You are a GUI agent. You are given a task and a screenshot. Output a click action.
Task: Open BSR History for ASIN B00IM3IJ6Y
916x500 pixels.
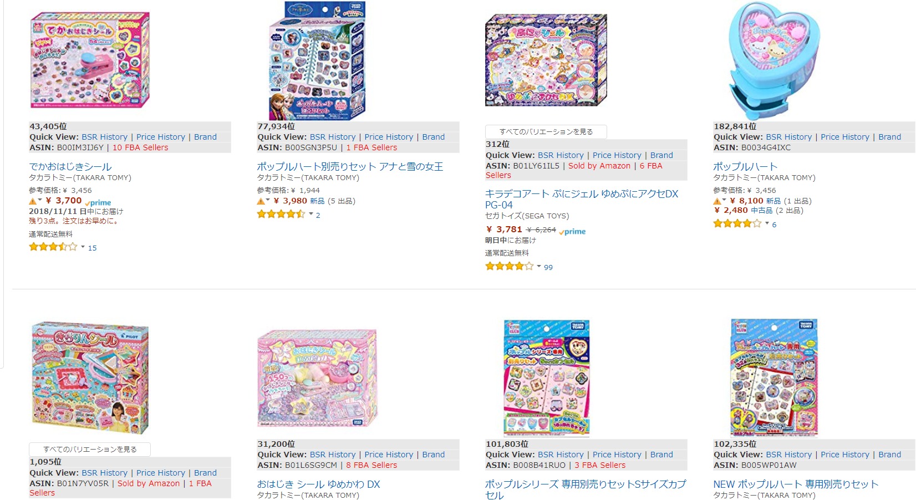click(104, 137)
